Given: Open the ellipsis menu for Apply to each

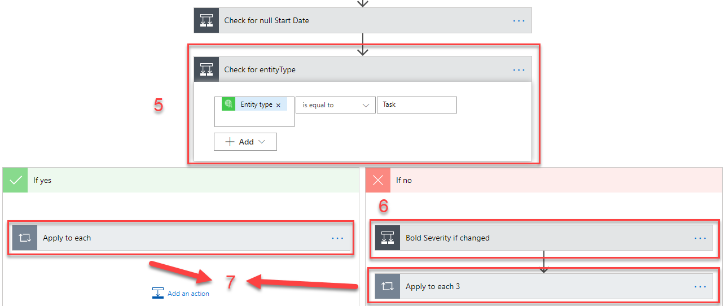Looking at the screenshot, I should (337, 238).
